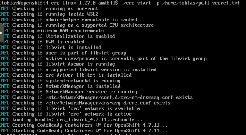Click the 'Starting CodeReady Containers VM' line
246x135 pixels.
tap(84, 131)
